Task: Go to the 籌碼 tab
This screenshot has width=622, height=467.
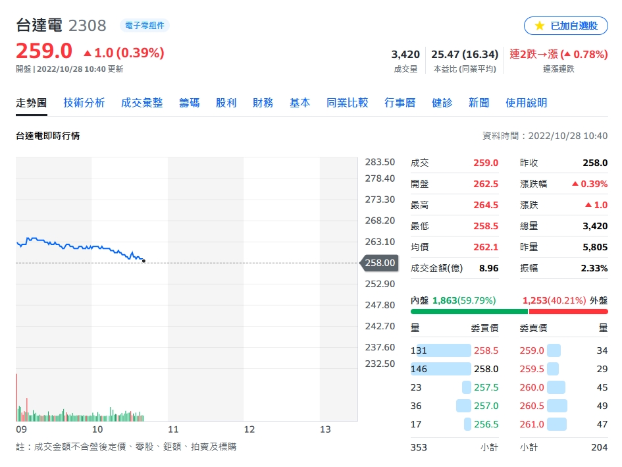Action: pyautogui.click(x=189, y=103)
